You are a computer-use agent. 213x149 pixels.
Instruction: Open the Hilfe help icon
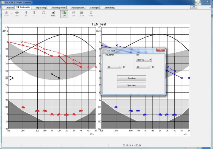point(91,14)
